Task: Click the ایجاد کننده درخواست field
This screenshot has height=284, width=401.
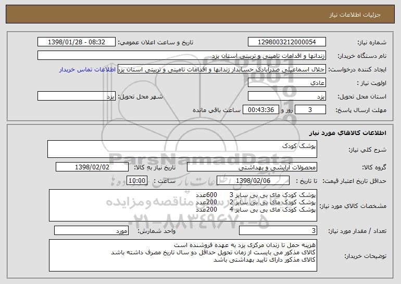Action: click(222, 69)
